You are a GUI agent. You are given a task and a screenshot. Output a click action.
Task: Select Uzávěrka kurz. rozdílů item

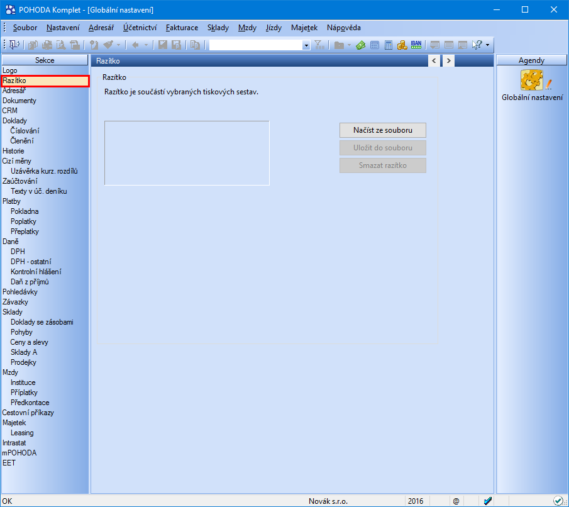coord(45,171)
